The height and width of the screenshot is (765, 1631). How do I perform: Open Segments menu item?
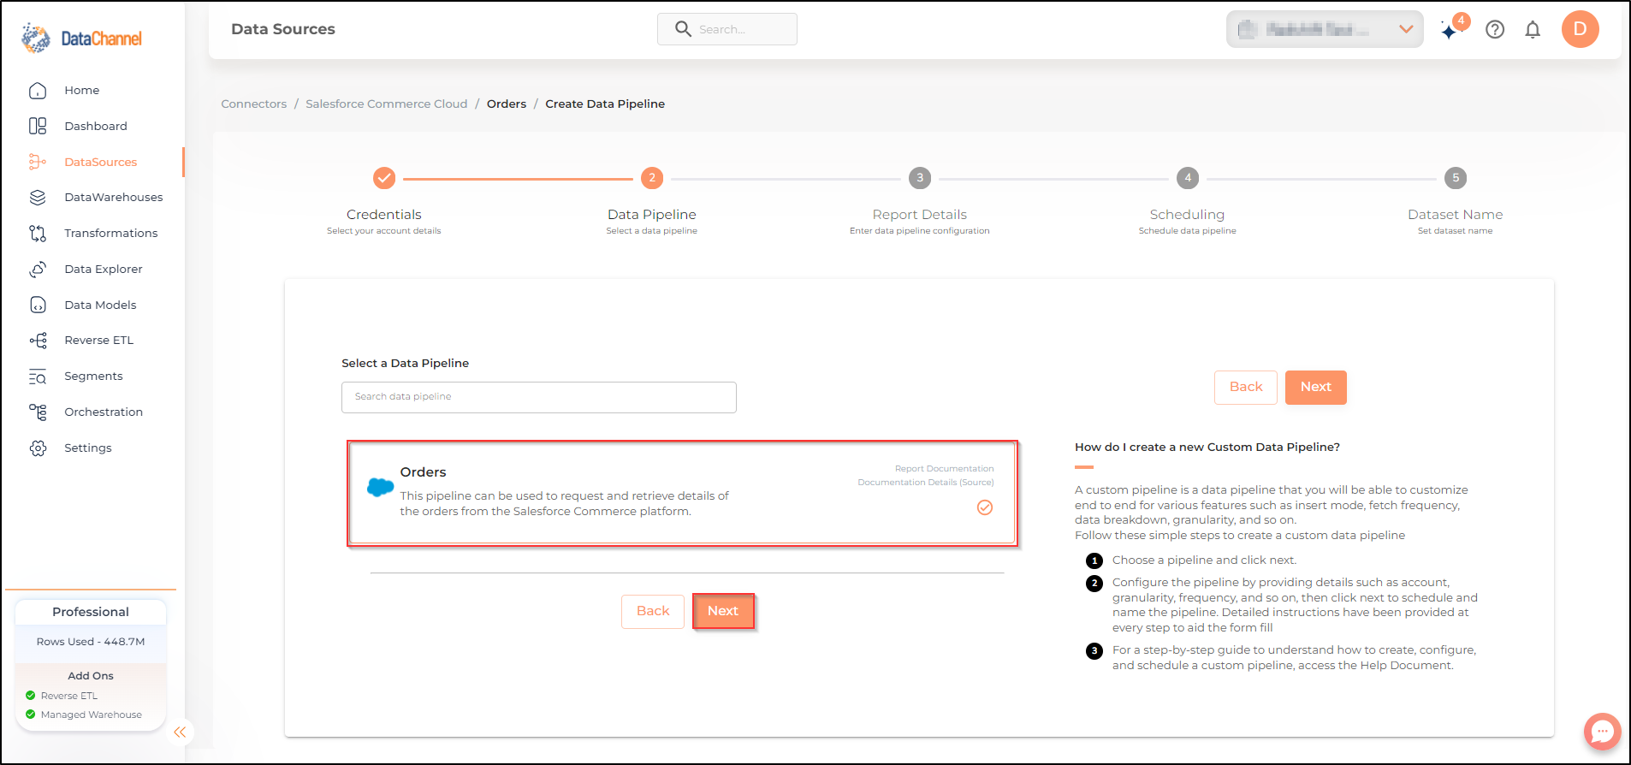[93, 377]
